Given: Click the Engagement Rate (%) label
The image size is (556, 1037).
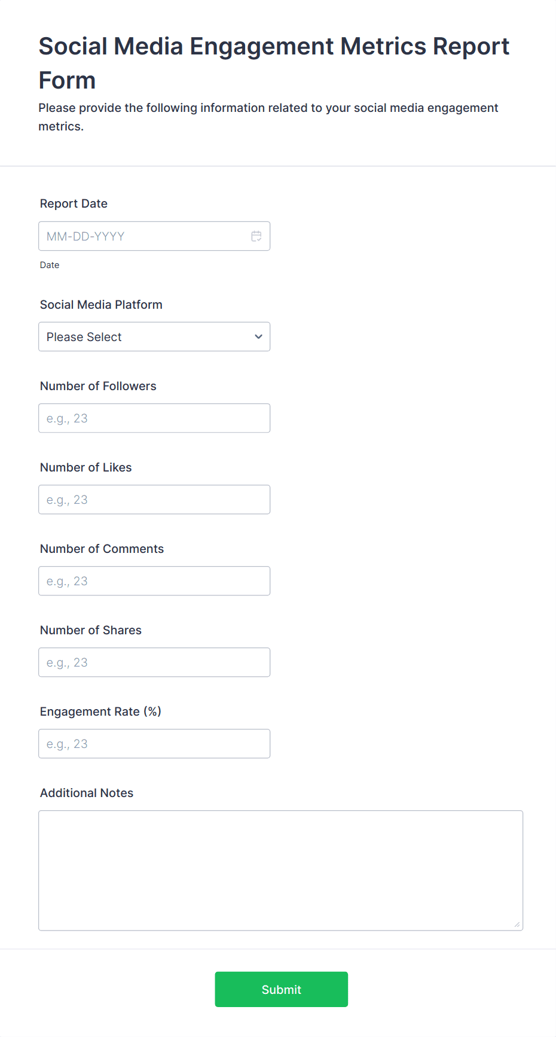Looking at the screenshot, I should click(x=100, y=711).
